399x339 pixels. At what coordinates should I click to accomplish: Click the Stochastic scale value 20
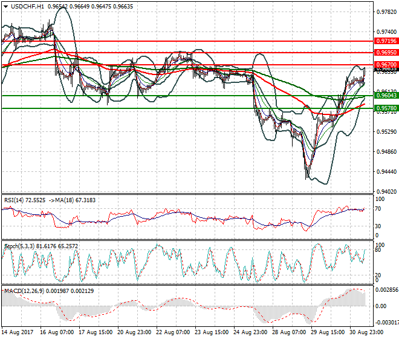[378, 275]
